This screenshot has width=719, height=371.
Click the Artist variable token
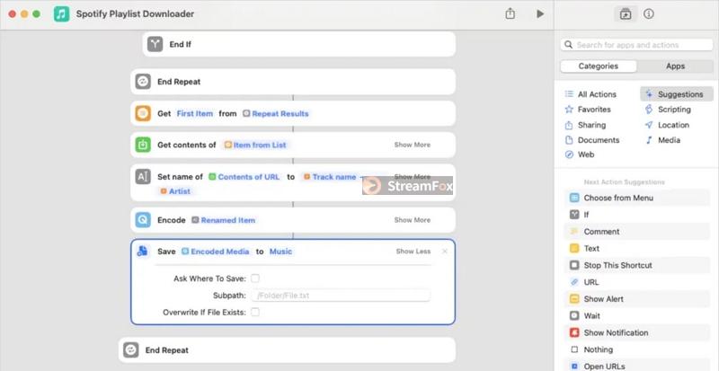[175, 191]
